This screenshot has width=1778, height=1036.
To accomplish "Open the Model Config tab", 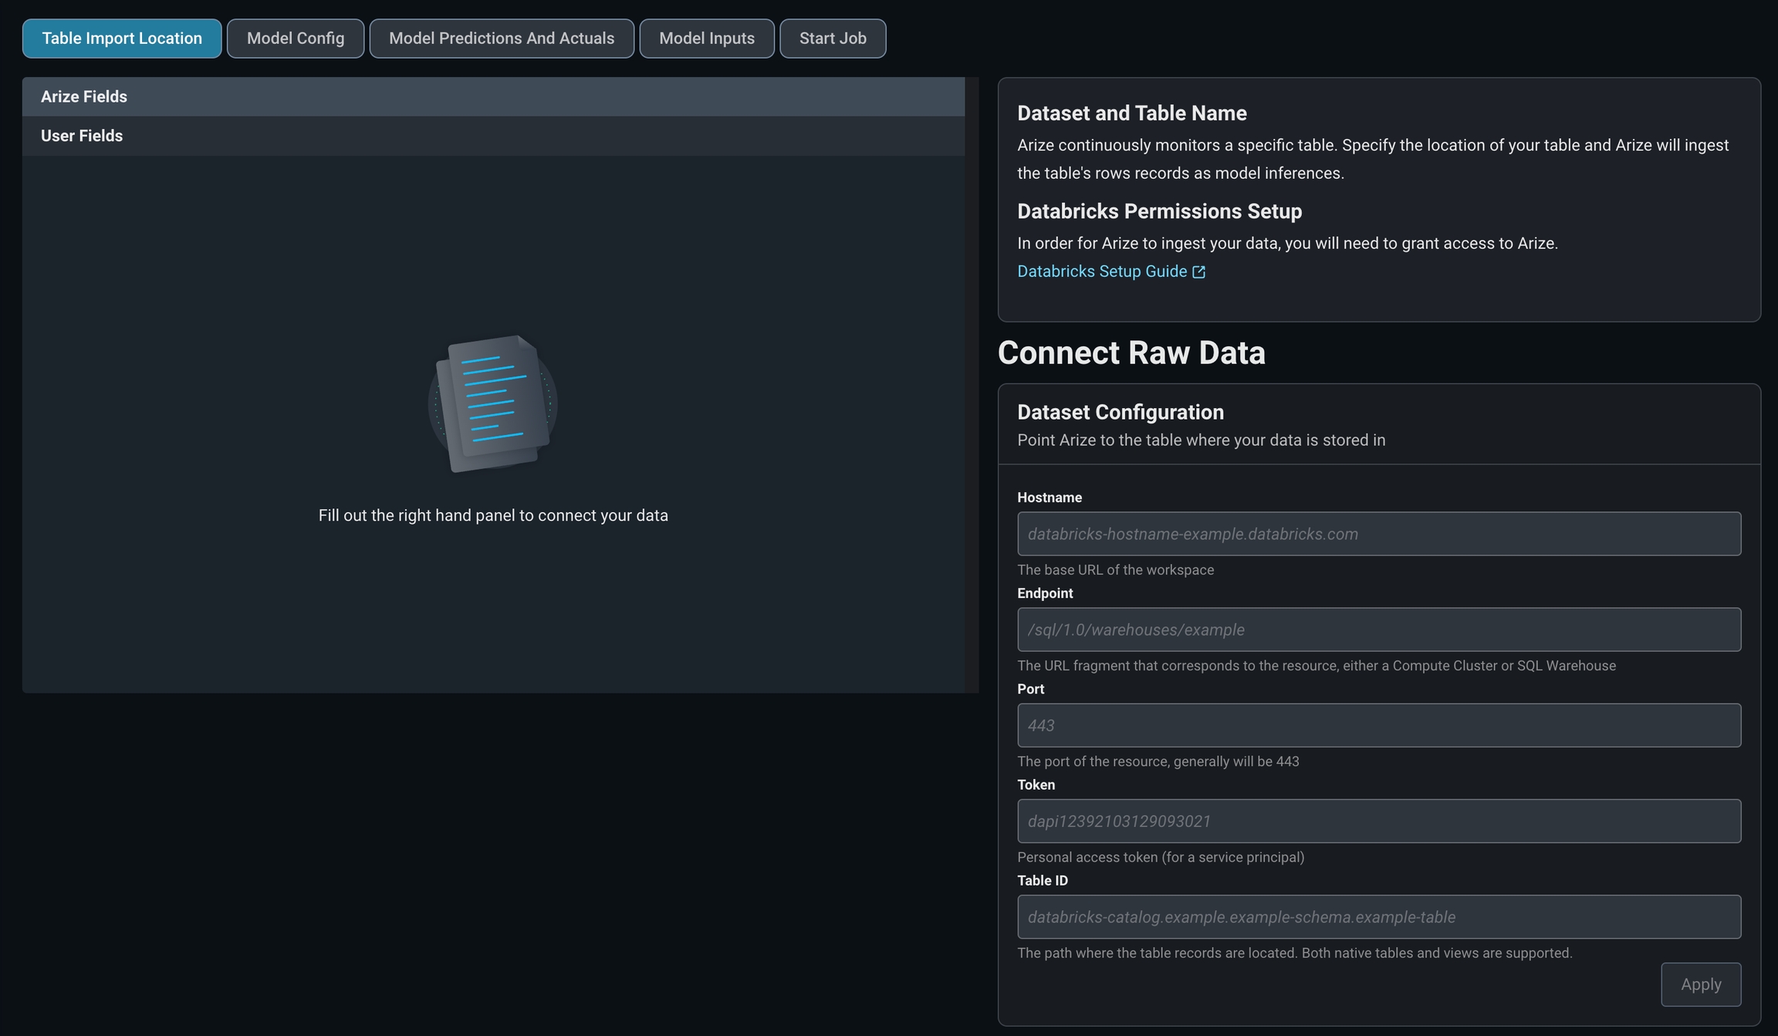I will 296,39.
